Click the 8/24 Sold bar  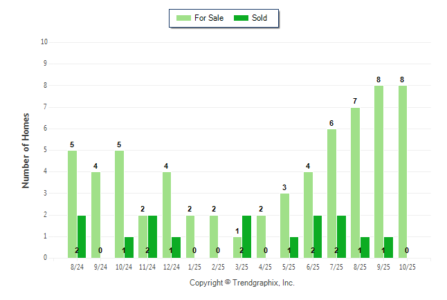point(82,236)
